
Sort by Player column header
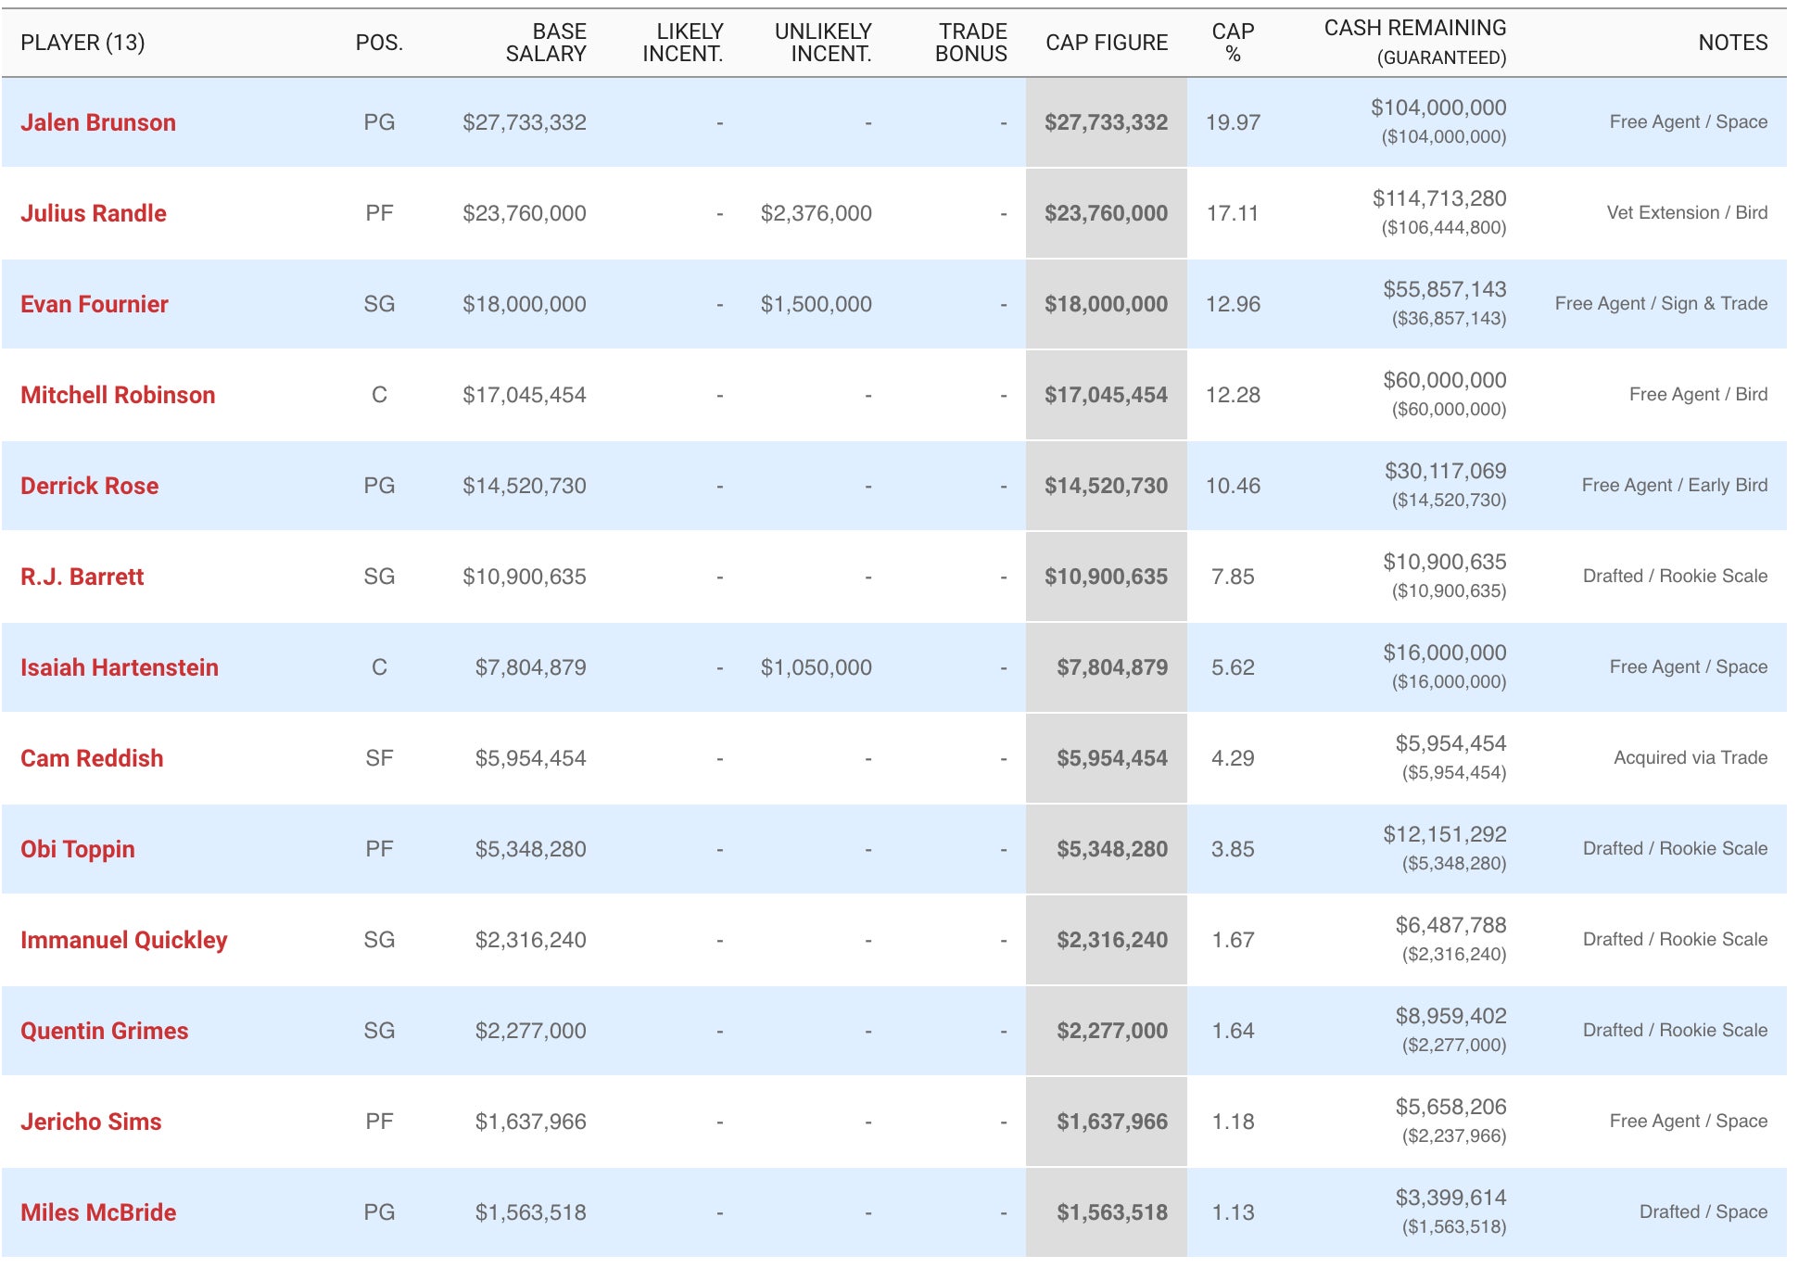coord(82,43)
